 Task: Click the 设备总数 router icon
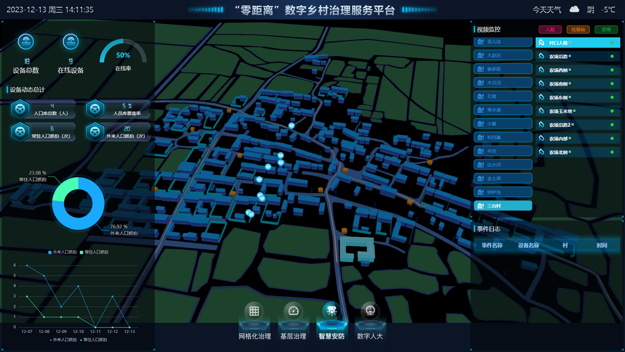26,42
